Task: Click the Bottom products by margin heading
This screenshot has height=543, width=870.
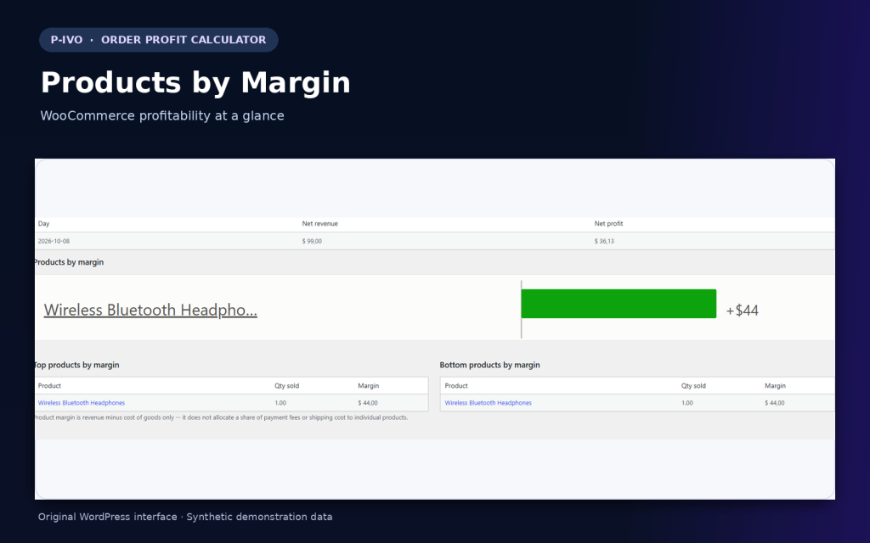Action: (x=489, y=365)
